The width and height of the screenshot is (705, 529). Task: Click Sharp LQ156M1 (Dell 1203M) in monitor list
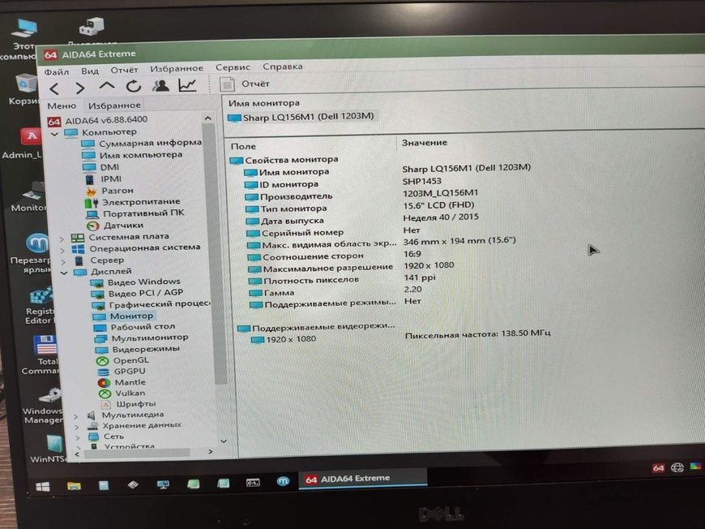(308, 117)
